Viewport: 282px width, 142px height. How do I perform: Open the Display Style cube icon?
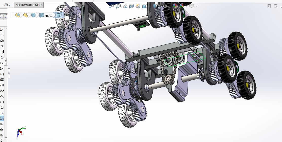(155, 6)
